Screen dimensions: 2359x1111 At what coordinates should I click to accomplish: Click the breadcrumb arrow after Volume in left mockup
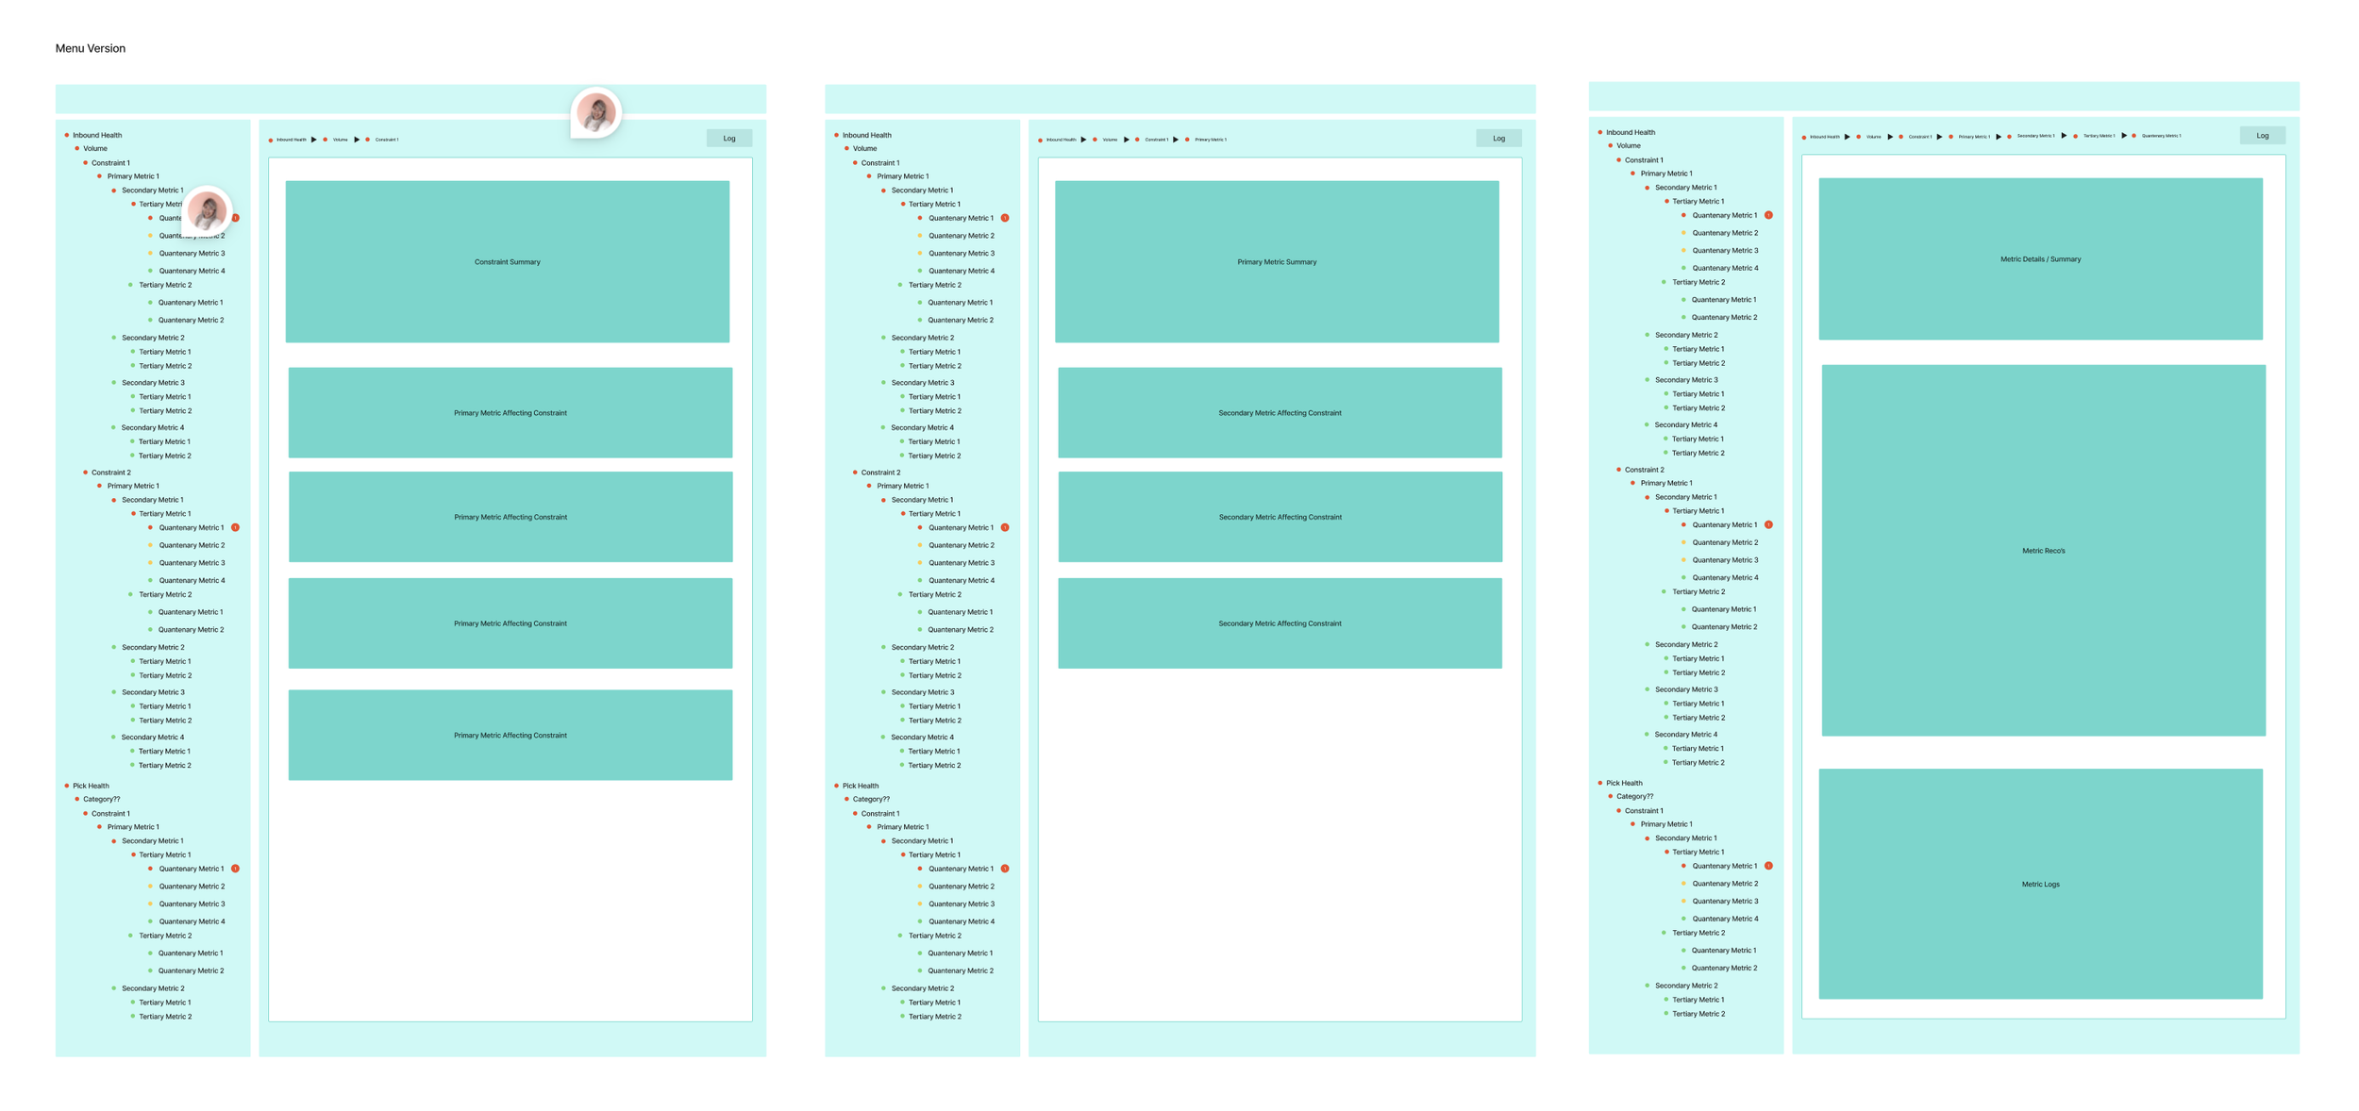(357, 140)
